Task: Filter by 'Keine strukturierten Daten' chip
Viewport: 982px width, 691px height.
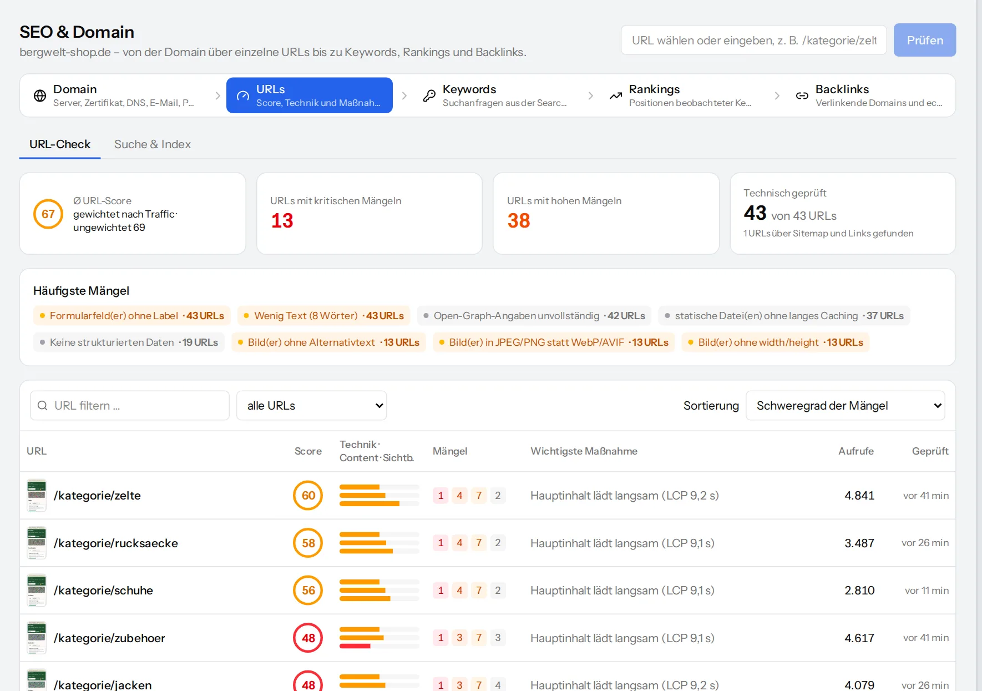Action: point(129,342)
